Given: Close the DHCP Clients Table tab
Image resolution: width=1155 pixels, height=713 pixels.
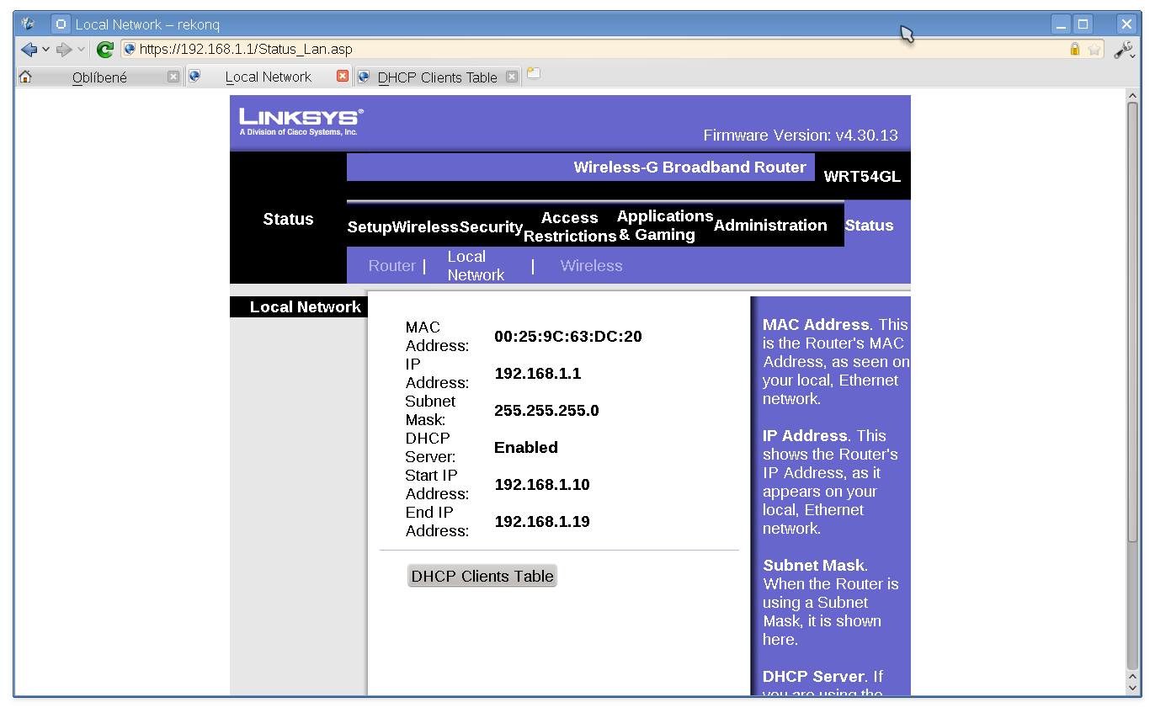Looking at the screenshot, I should [x=511, y=77].
